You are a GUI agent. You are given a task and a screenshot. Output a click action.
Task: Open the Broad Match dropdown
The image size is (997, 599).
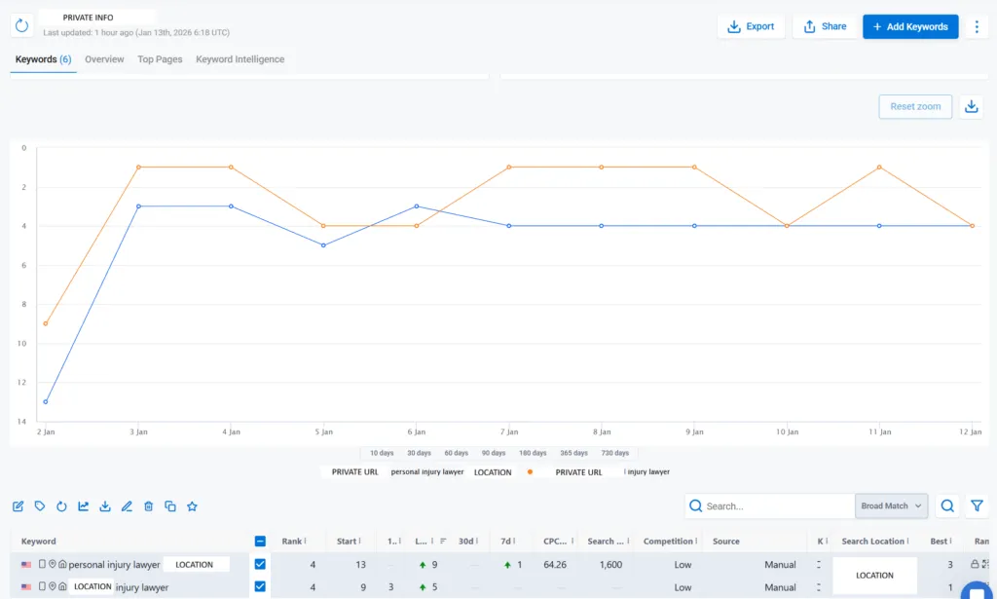click(891, 506)
